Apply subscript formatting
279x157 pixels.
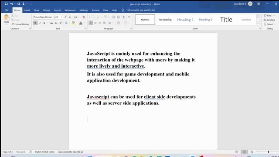[x=56, y=23]
